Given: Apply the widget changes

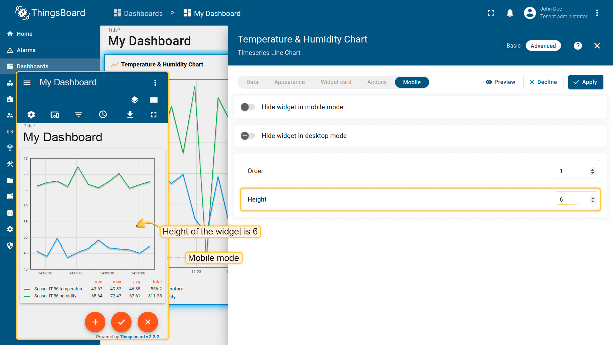Looking at the screenshot, I should click(586, 82).
